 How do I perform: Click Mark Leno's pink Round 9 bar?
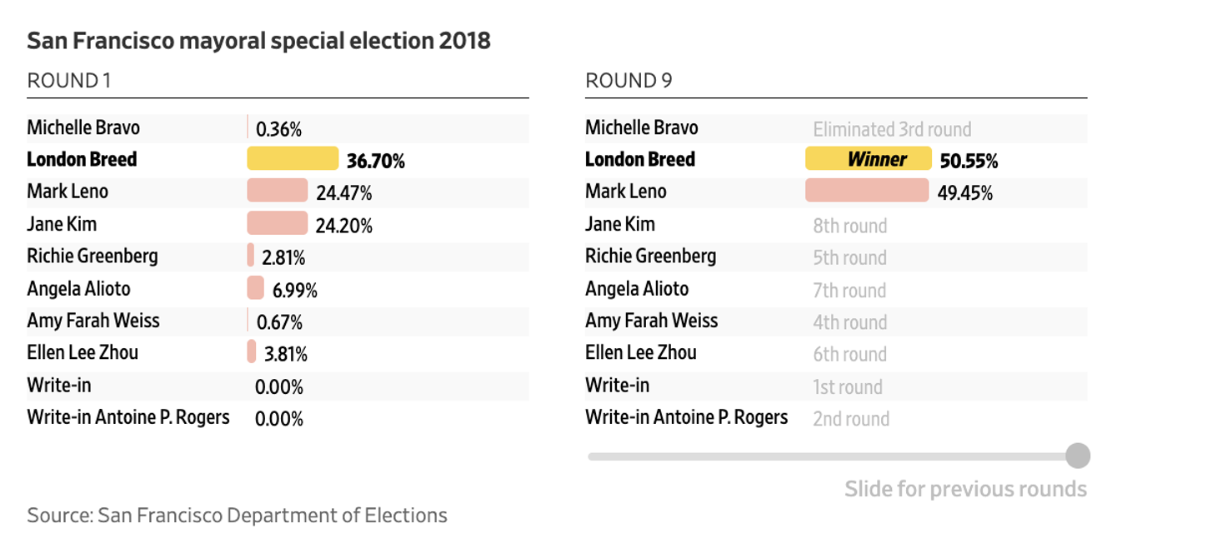coord(867,192)
